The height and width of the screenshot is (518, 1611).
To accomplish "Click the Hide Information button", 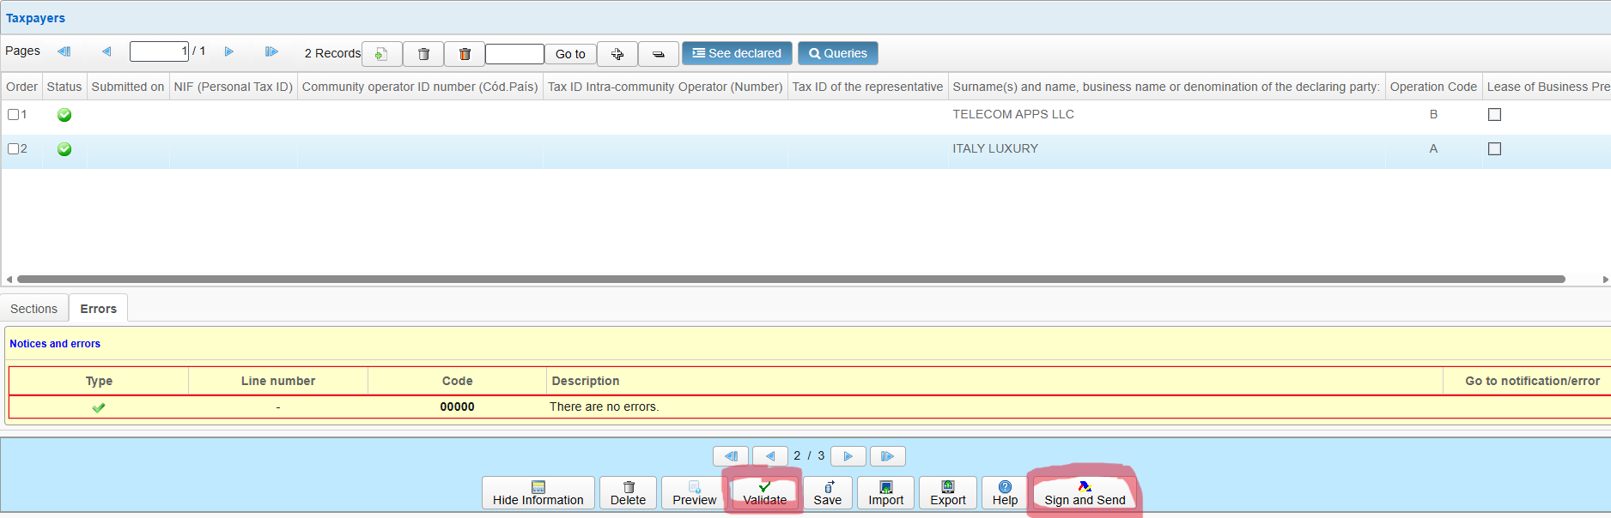I will [x=538, y=493].
